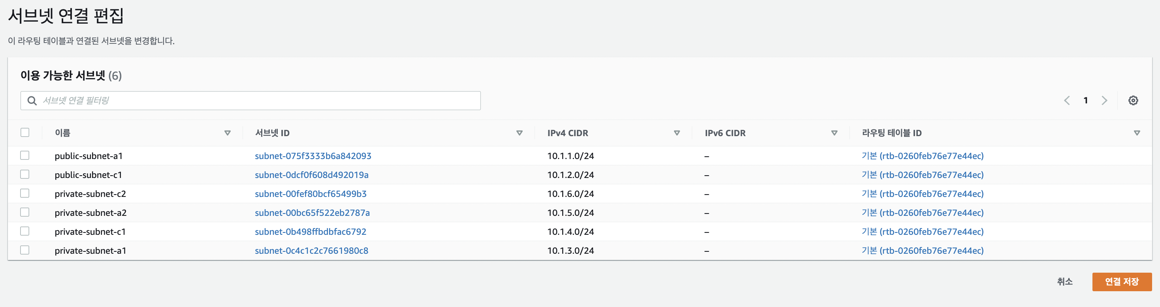
Task: Check the public-subnet-c1 row checkbox
Action: pyautogui.click(x=25, y=174)
